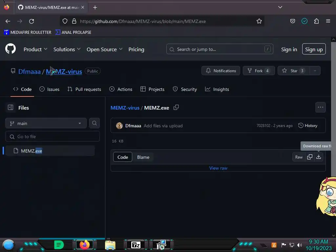Copy raw file with the copy icon

tap(310, 157)
